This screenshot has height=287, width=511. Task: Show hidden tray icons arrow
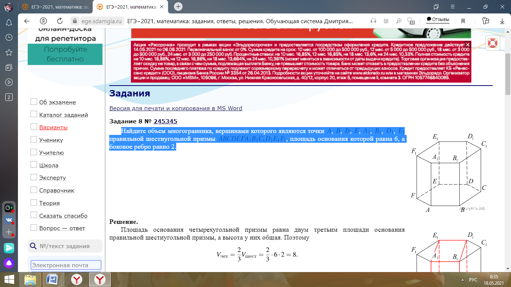point(462,280)
